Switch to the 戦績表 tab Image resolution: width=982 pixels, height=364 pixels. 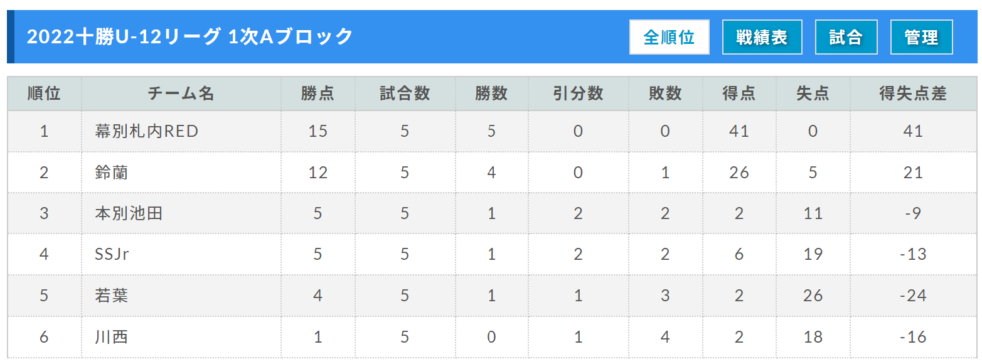tap(762, 37)
